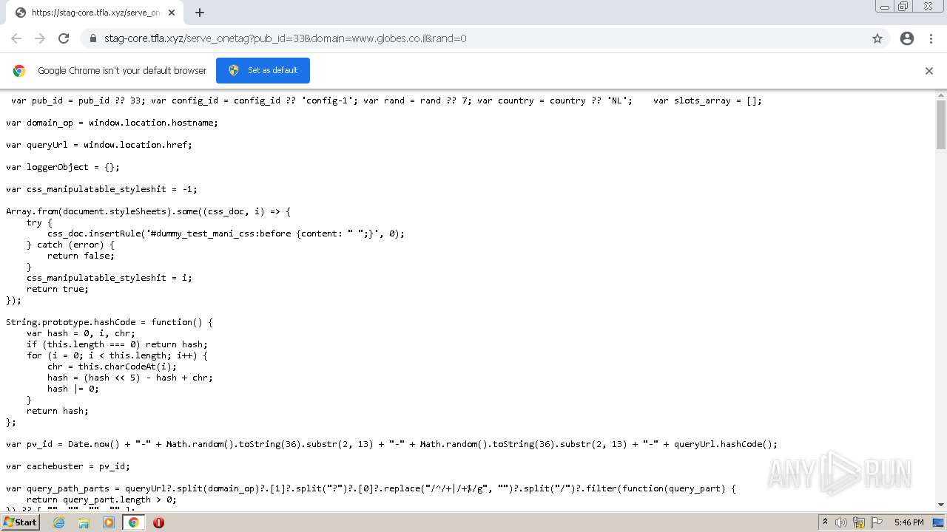947x532 pixels.
Task: Bookmark this page with the star
Action: (x=877, y=38)
